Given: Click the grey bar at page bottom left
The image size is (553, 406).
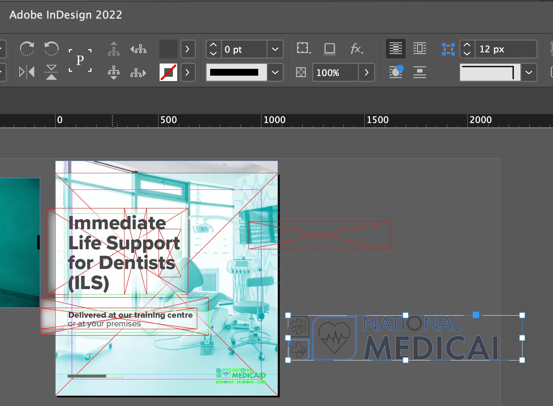Looking at the screenshot, I should [x=87, y=376].
